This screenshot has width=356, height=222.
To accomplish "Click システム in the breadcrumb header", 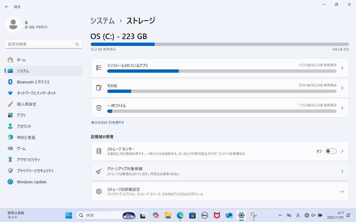I will tap(102, 20).
